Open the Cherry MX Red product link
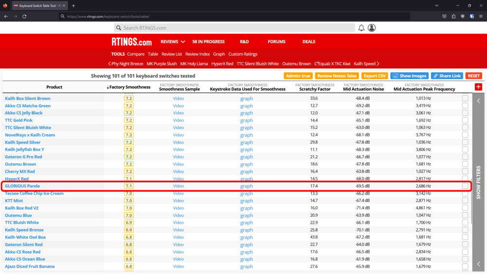The width and height of the screenshot is (487, 274). point(20,171)
